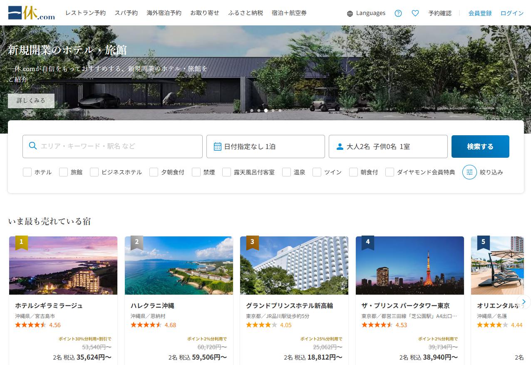531x365 pixels.
Task: Click rank 3 badge on グランドプリンスホテル新高輪
Action: (252, 243)
